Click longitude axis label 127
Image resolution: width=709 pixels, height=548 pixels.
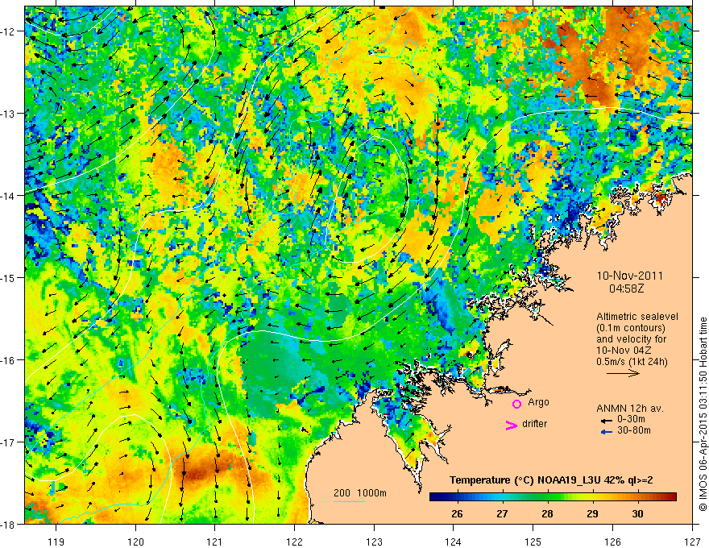click(692, 542)
